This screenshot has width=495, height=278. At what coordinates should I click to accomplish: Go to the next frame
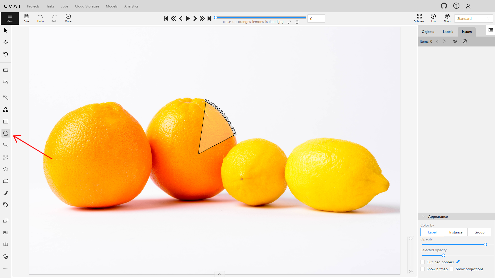195,19
